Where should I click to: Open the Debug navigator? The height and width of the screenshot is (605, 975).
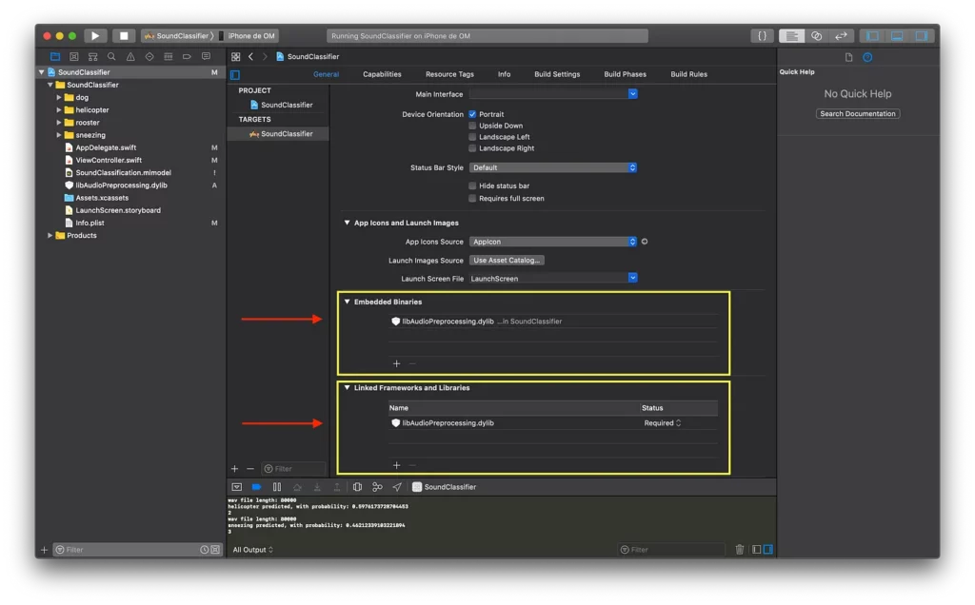[x=168, y=56]
